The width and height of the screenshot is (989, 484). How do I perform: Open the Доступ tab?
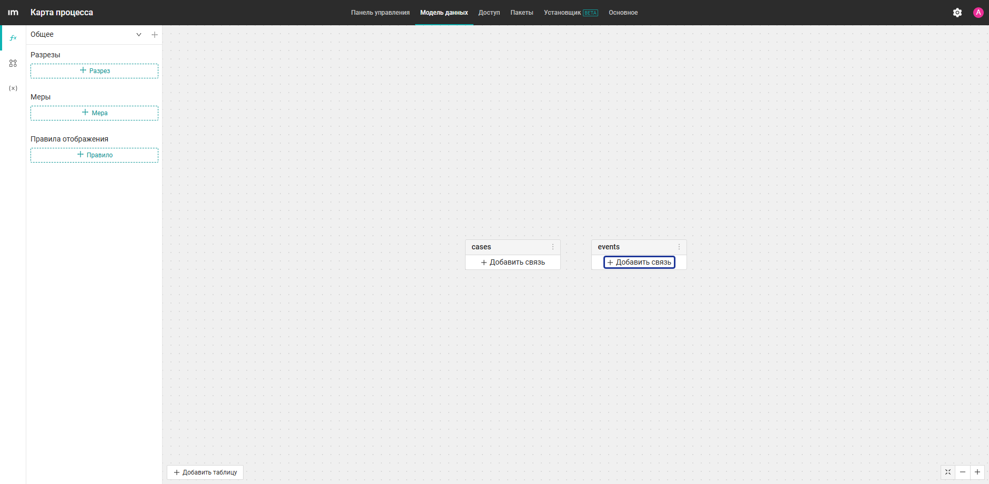[x=489, y=13]
